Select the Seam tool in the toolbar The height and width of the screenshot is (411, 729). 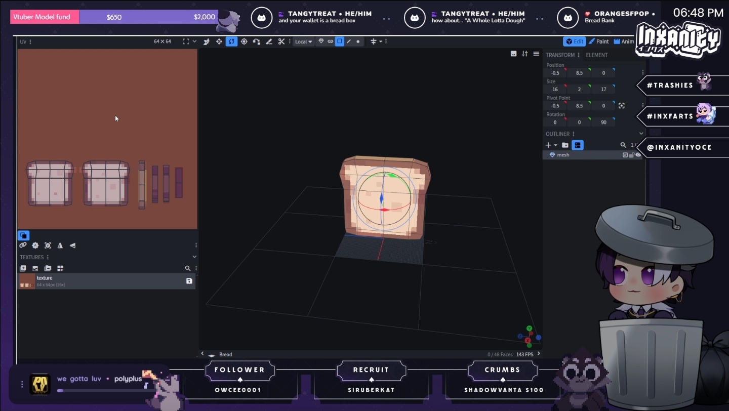click(269, 42)
